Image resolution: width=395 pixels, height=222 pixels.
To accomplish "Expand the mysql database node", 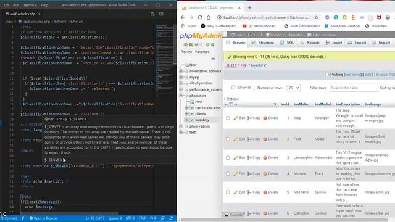I will (x=181, y=77).
